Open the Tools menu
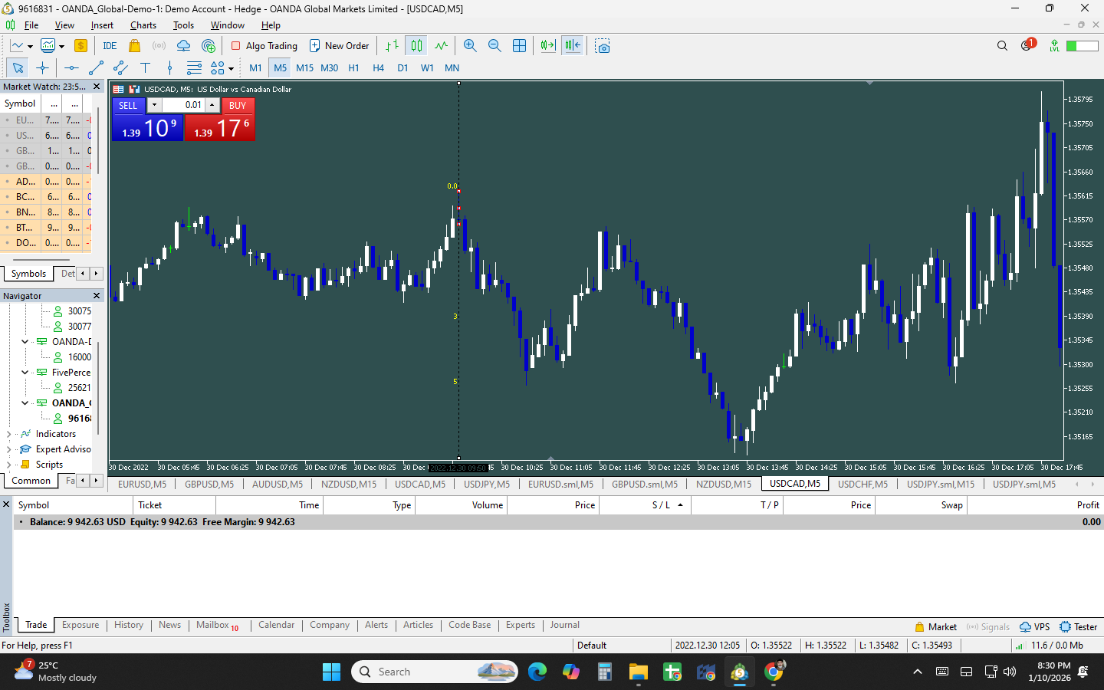The height and width of the screenshot is (690, 1104). [183, 25]
